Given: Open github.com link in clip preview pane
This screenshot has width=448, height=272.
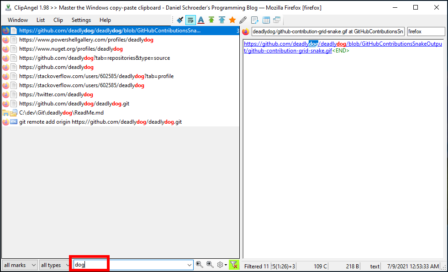Looking at the screenshot, I should [x=343, y=47].
